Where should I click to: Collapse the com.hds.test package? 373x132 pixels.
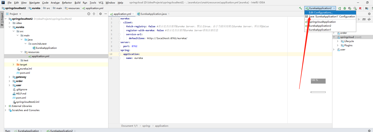click(x=26, y=44)
